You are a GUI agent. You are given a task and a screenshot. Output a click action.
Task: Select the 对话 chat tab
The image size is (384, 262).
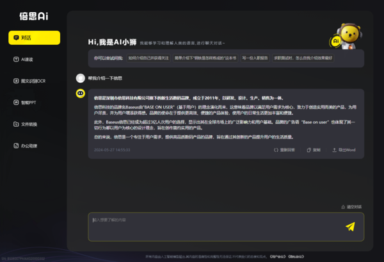pos(35,38)
